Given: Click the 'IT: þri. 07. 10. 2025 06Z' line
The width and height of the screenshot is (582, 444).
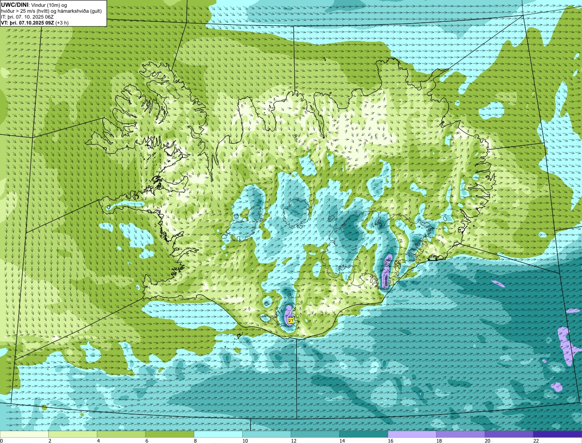Looking at the screenshot, I should point(28,17).
